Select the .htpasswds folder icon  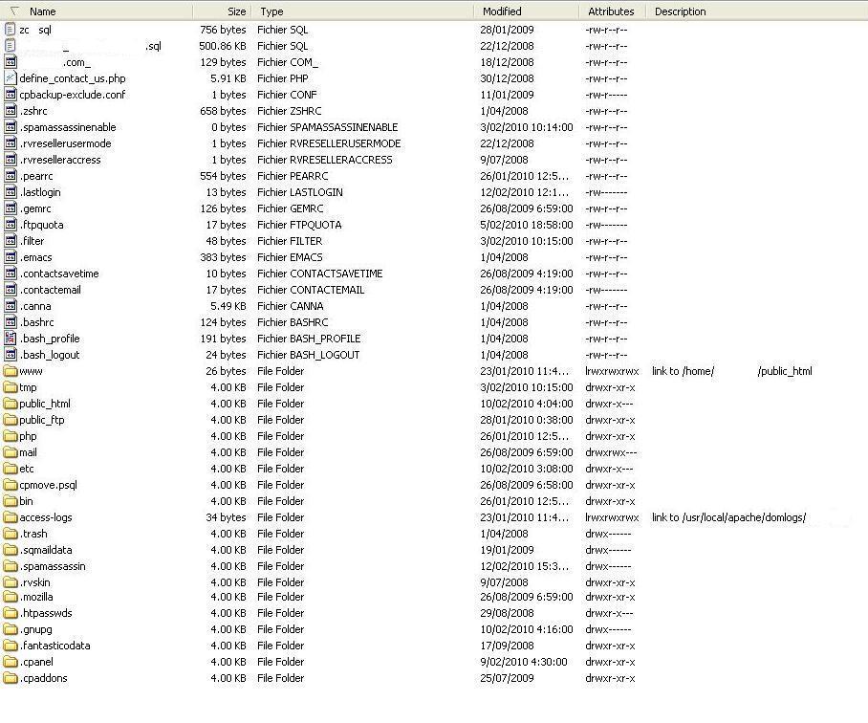[10, 613]
